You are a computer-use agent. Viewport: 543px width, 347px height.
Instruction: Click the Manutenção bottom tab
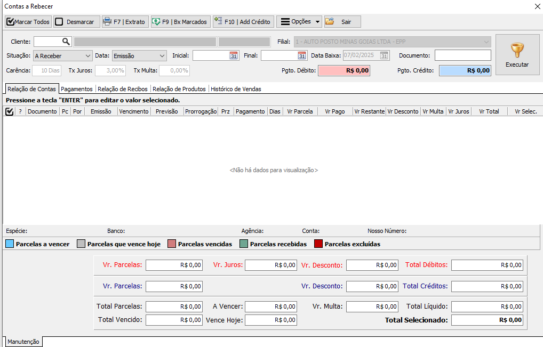pos(23,342)
